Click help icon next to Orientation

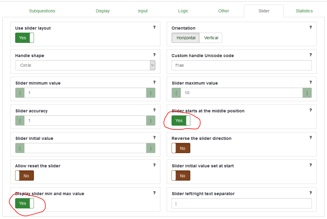click(311, 27)
